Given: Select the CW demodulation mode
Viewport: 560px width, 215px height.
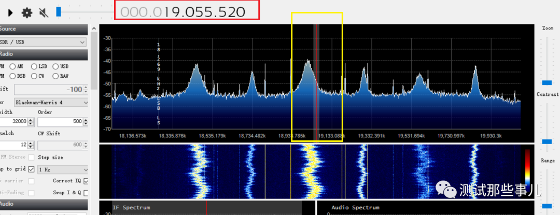Looking at the screenshot, I should pos(34,76).
